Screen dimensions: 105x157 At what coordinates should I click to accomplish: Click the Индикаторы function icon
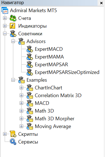tap(12, 26)
